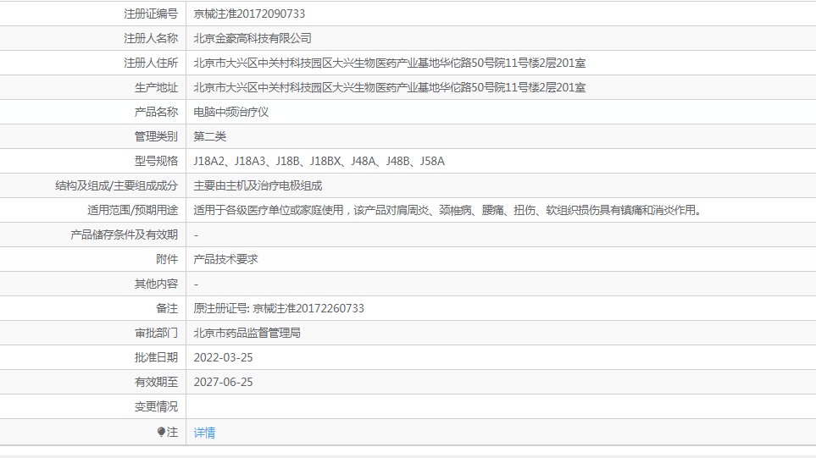Screen dimensions: 816x458
Task: Click the 审批部门 label
Action: (x=156, y=333)
